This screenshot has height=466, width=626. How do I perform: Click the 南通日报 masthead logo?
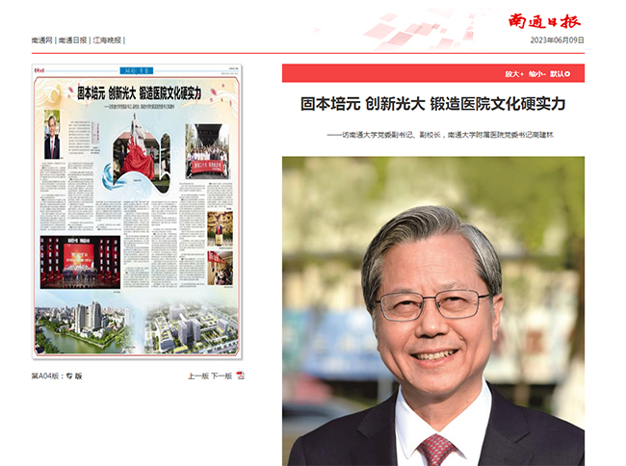(x=545, y=21)
